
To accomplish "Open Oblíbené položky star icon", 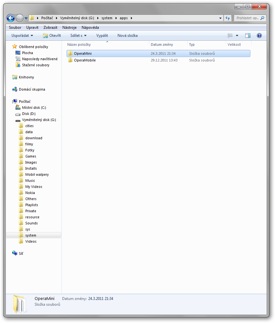I will 15,46.
